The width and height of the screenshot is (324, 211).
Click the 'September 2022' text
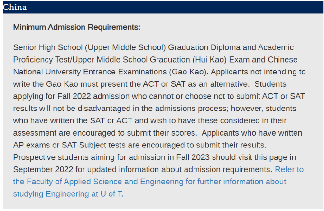(43, 169)
